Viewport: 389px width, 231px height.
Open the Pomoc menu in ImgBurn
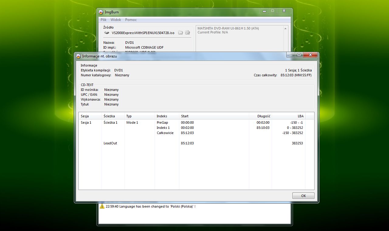pos(131,20)
